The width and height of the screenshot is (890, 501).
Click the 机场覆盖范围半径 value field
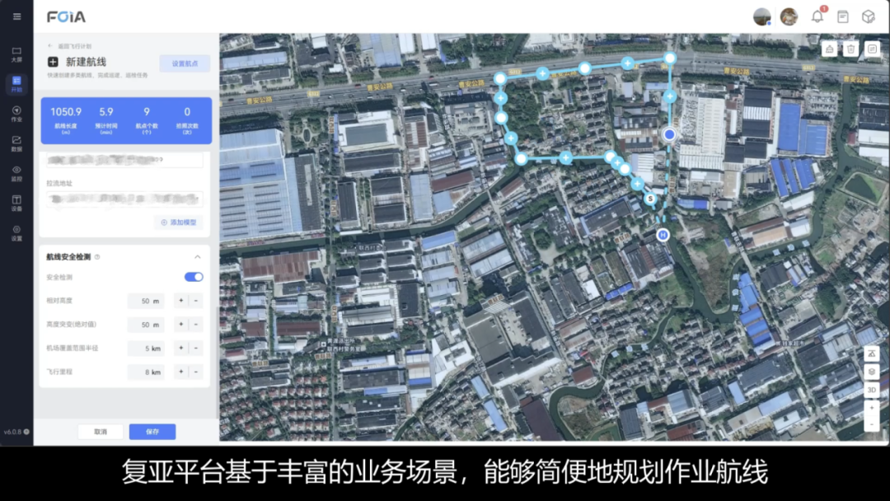tap(146, 349)
